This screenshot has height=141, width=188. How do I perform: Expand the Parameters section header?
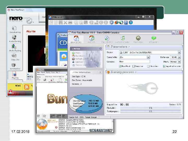pos(144,47)
